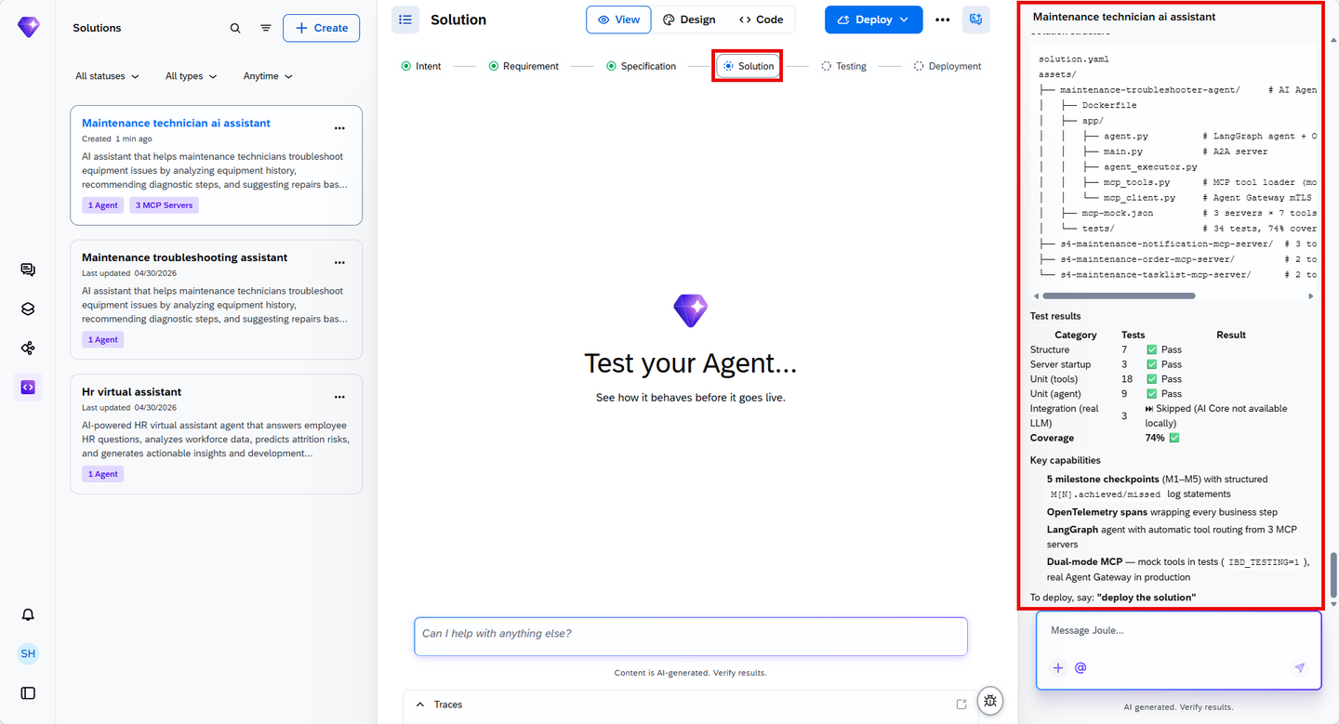Viewport: 1339px width, 724px height.
Task: Open the Deploy dropdown button
Action: [873, 20]
